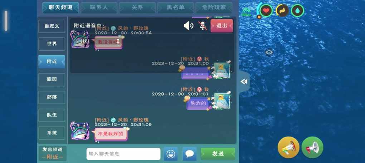This screenshot has height=163, width=365.
Task: Click the red 退出 button
Action: 222,26
